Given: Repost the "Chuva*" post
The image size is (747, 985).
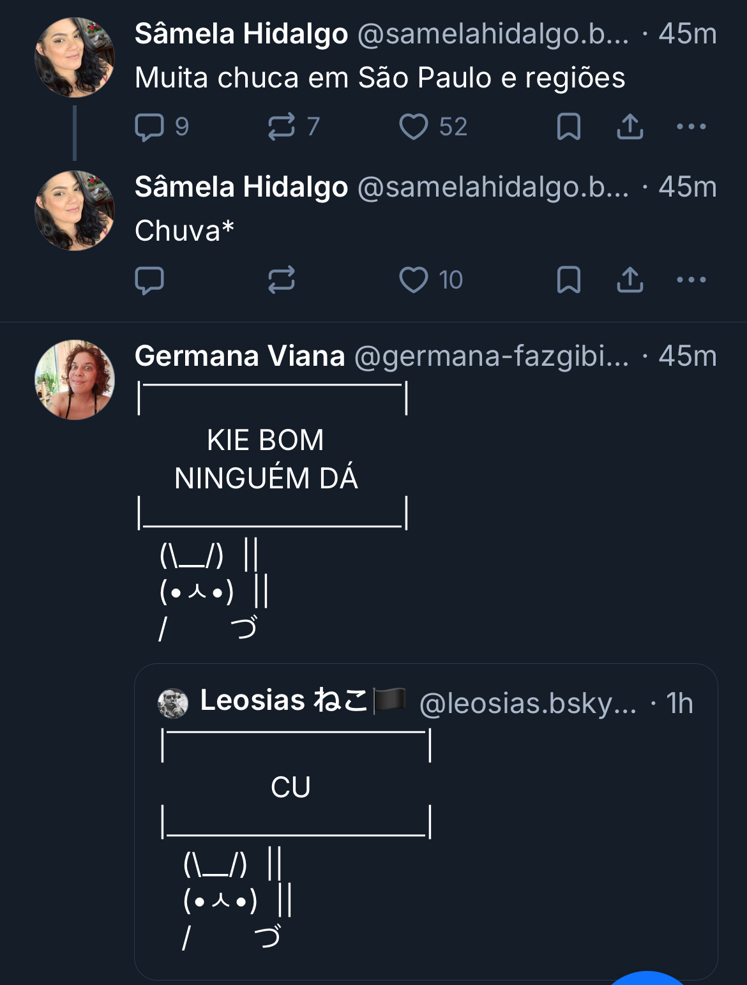Looking at the screenshot, I should (x=282, y=280).
